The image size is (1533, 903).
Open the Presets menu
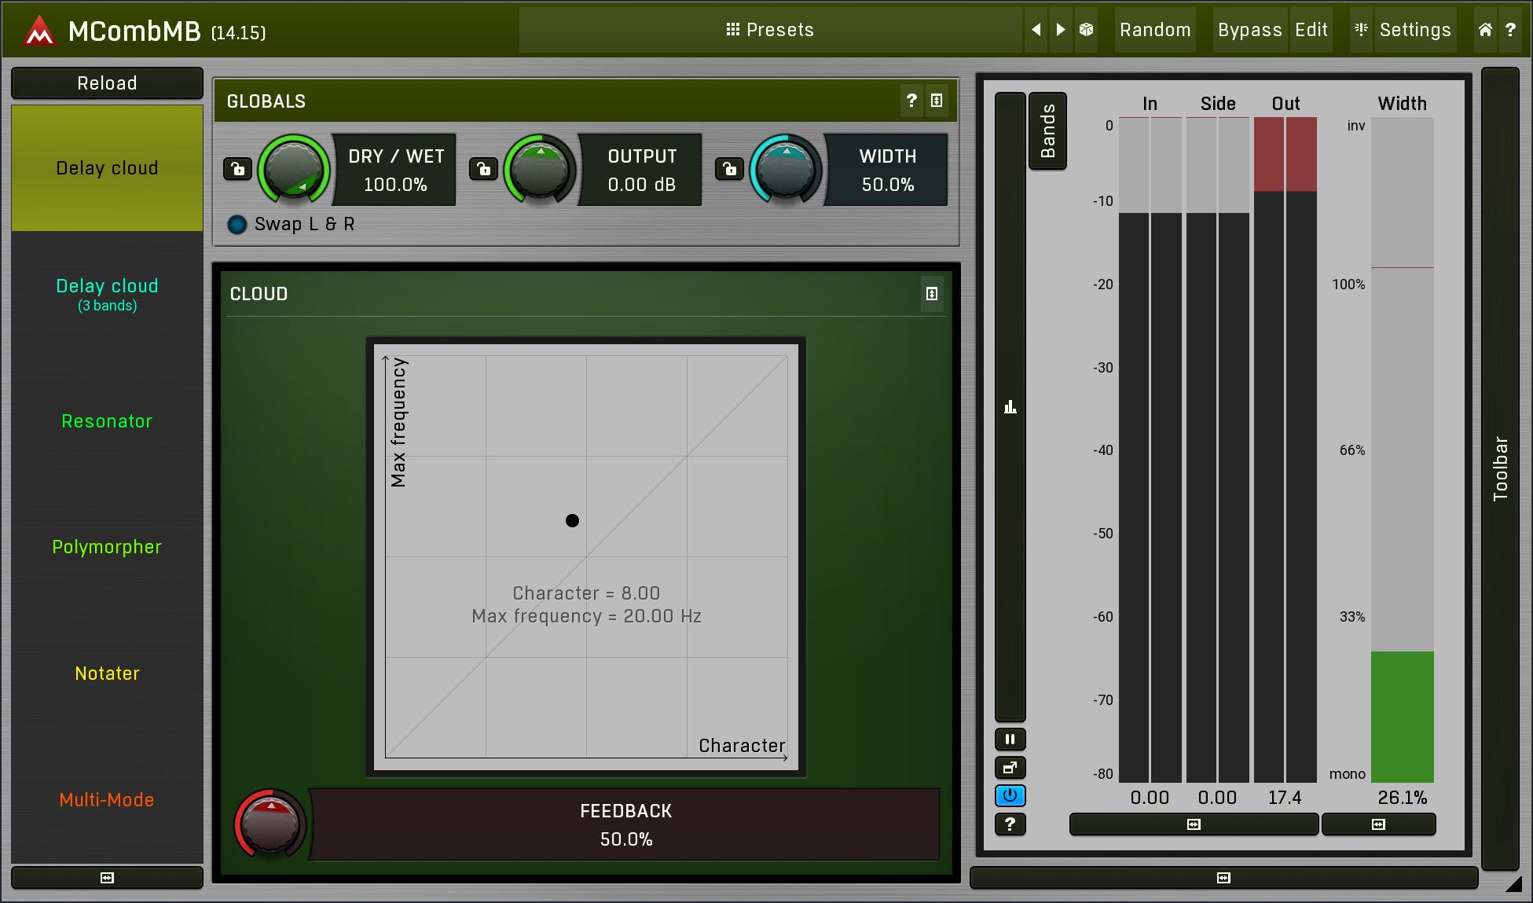769,30
